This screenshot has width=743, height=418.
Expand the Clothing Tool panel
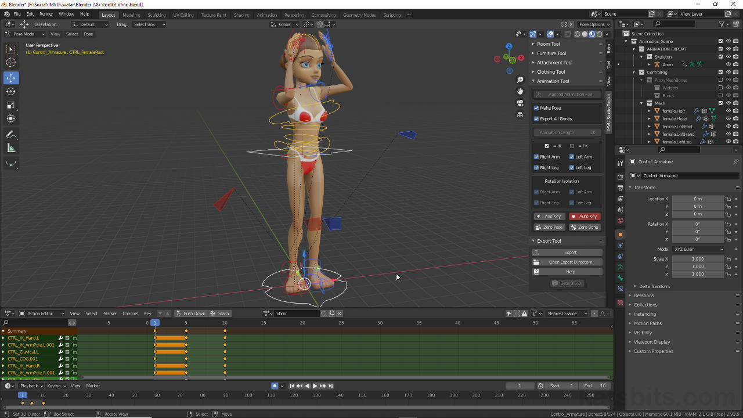pyautogui.click(x=550, y=72)
